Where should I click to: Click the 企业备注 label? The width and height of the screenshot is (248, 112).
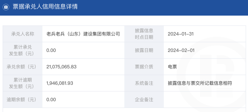(144, 100)
